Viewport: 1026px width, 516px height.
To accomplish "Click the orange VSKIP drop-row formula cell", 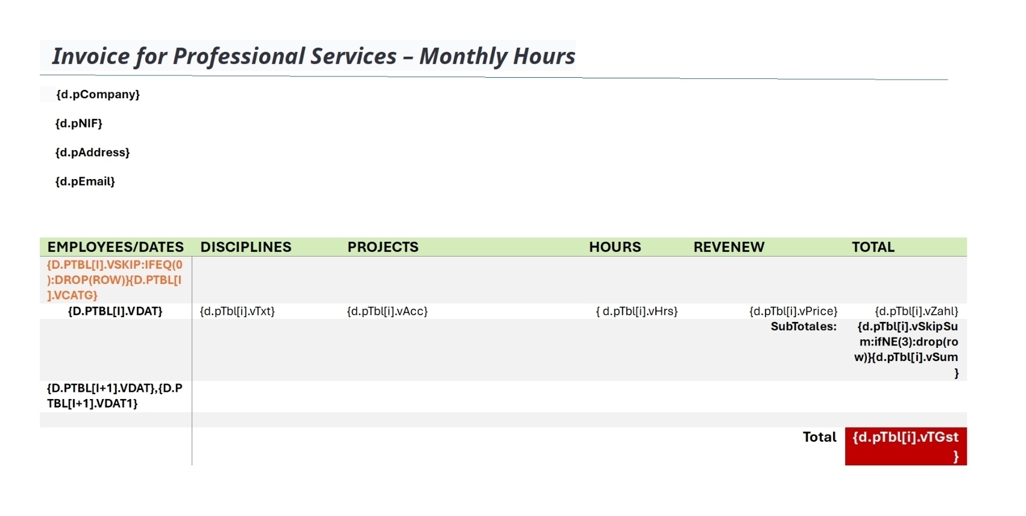I will 115,280.
